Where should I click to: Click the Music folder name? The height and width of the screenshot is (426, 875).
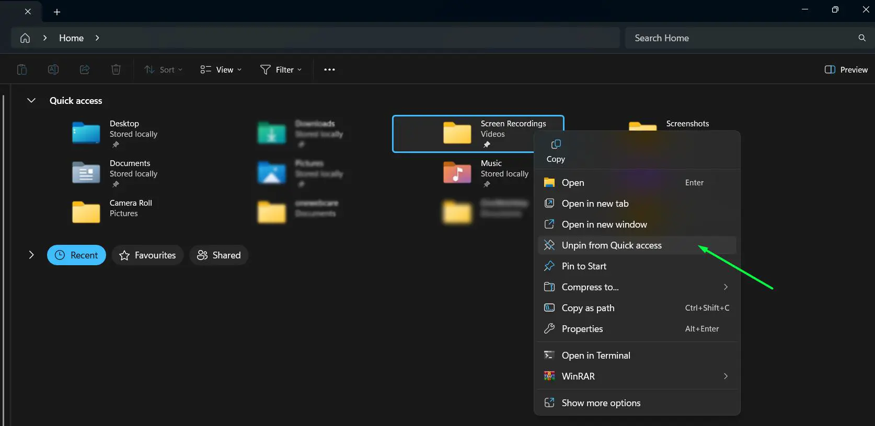point(491,163)
